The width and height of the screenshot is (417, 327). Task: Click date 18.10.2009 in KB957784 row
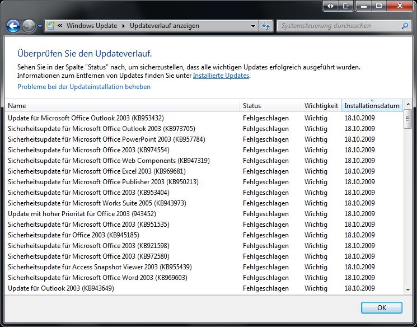coord(359,139)
